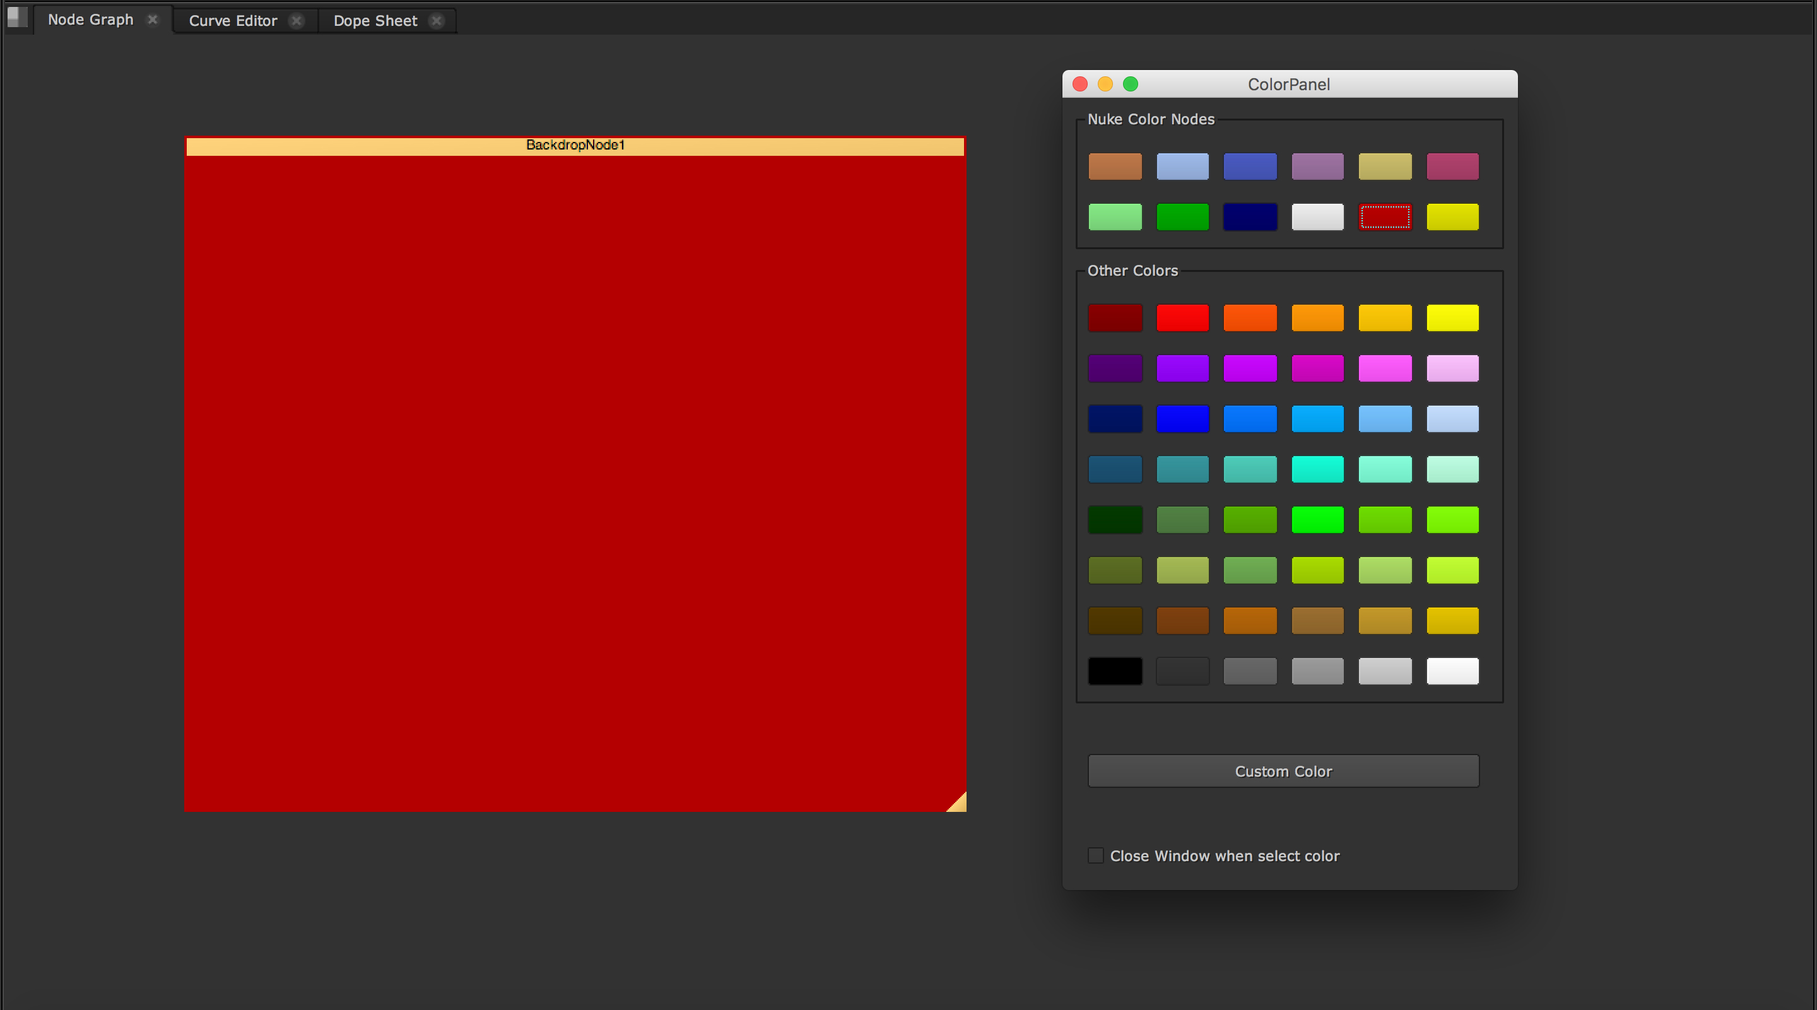Switch to the Curve Editor tab
The width and height of the screenshot is (1817, 1010).
[x=233, y=21]
